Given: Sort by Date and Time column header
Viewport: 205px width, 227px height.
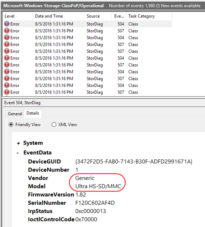Looking at the screenshot, I should [59, 16].
